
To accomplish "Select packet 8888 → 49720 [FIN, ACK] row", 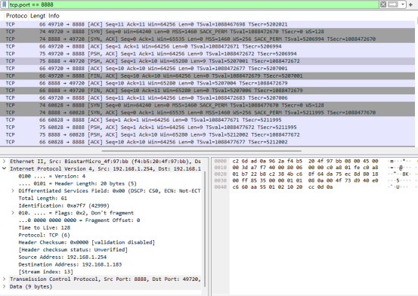I will coord(207,91).
